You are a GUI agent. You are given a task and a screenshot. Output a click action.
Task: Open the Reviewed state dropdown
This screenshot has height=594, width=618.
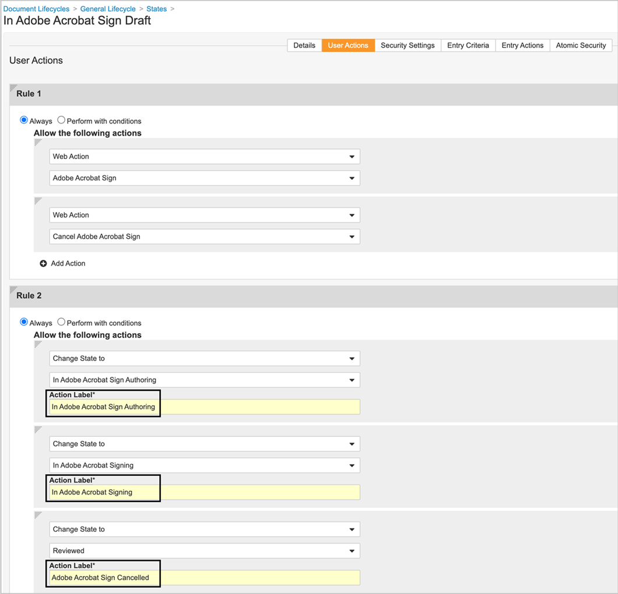click(204, 551)
